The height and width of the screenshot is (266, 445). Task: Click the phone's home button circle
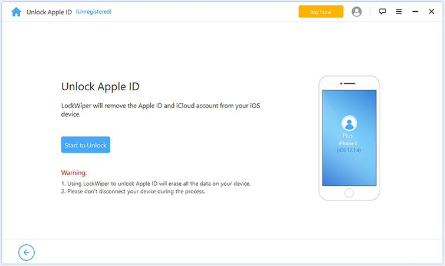pos(349,193)
